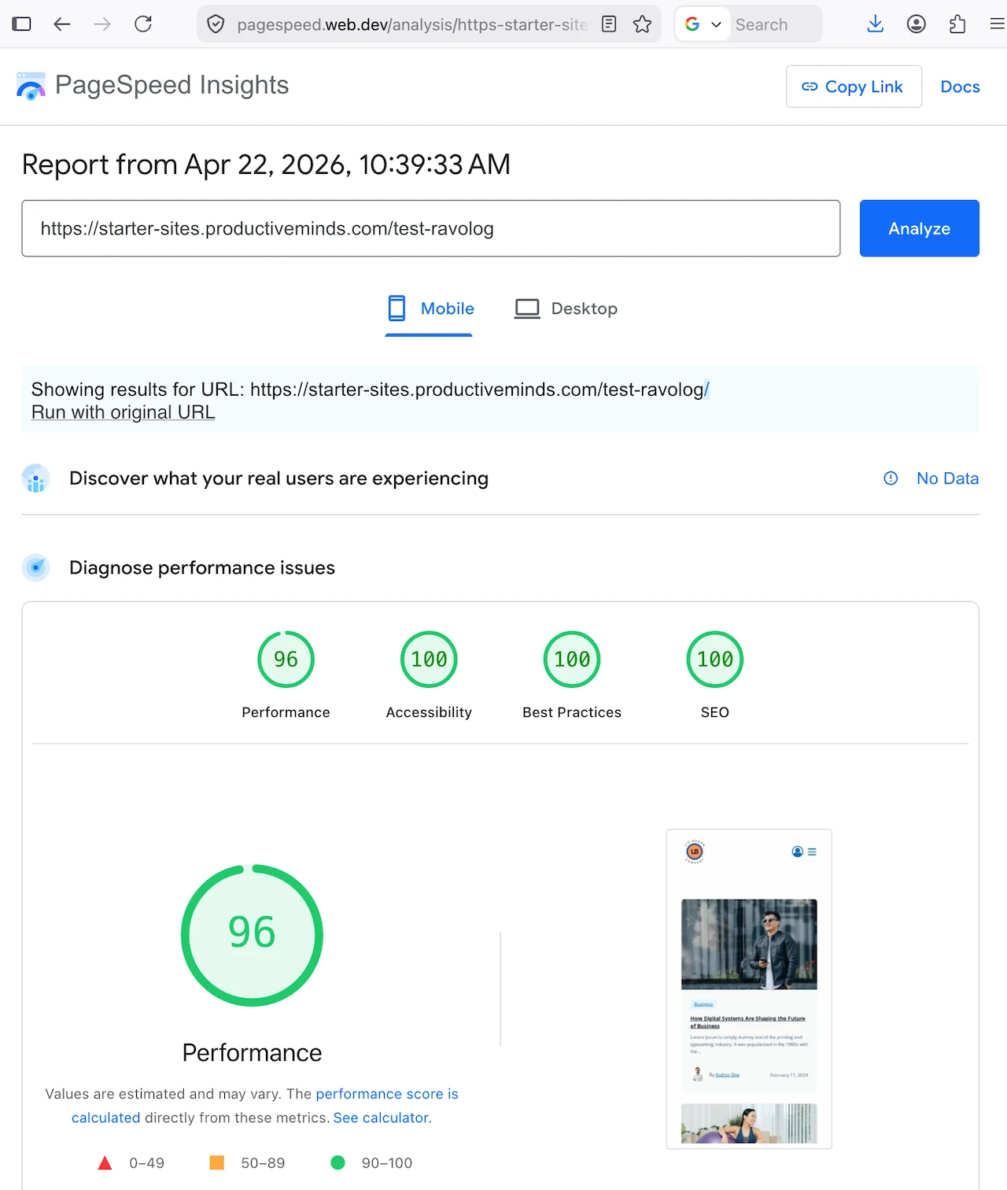Click the PageSpeed Insights logo icon
The image size is (1007, 1190).
click(31, 86)
